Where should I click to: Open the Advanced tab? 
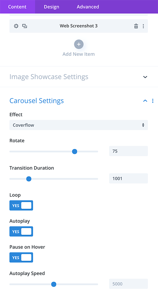pyautogui.click(x=88, y=7)
